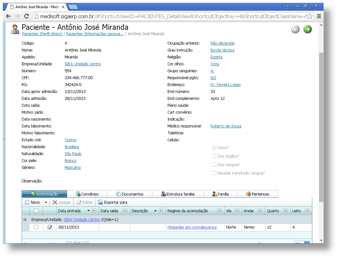Open a new browser tab

click(73, 7)
